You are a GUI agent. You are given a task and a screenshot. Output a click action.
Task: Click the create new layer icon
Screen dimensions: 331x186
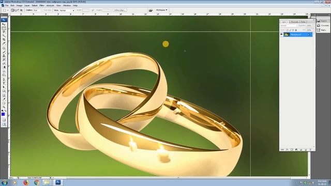(x=306, y=149)
